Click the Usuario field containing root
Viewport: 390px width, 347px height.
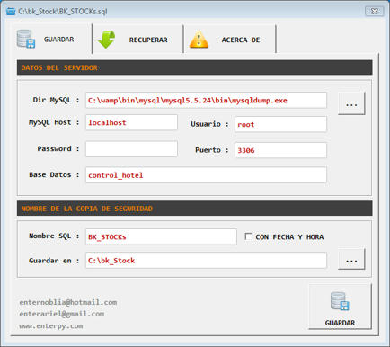click(280, 124)
